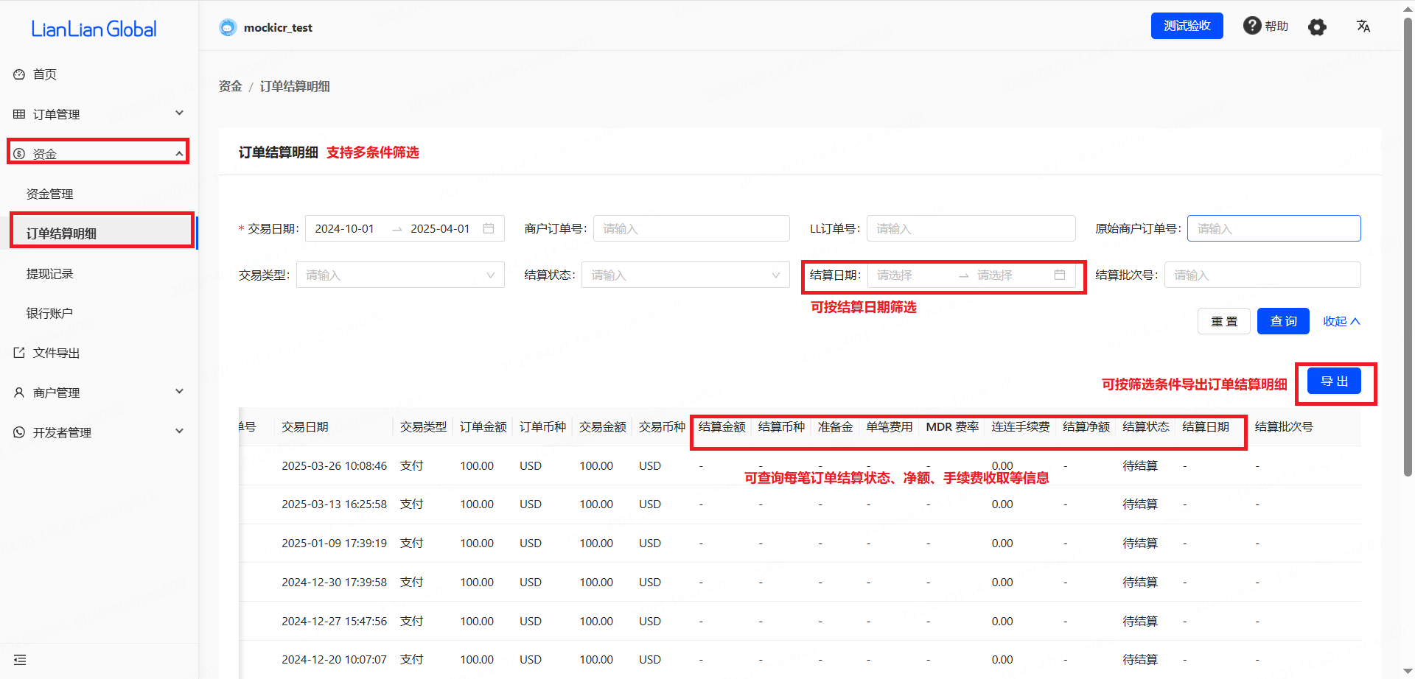Open the settlement date calendar icon

[1060, 275]
